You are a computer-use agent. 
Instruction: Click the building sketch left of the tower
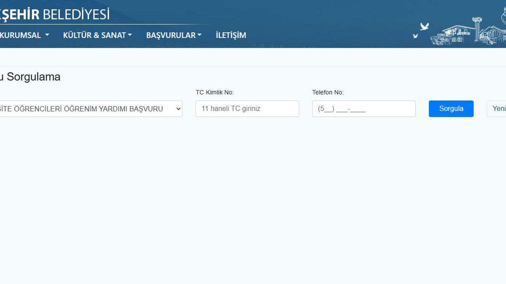pyautogui.click(x=453, y=35)
